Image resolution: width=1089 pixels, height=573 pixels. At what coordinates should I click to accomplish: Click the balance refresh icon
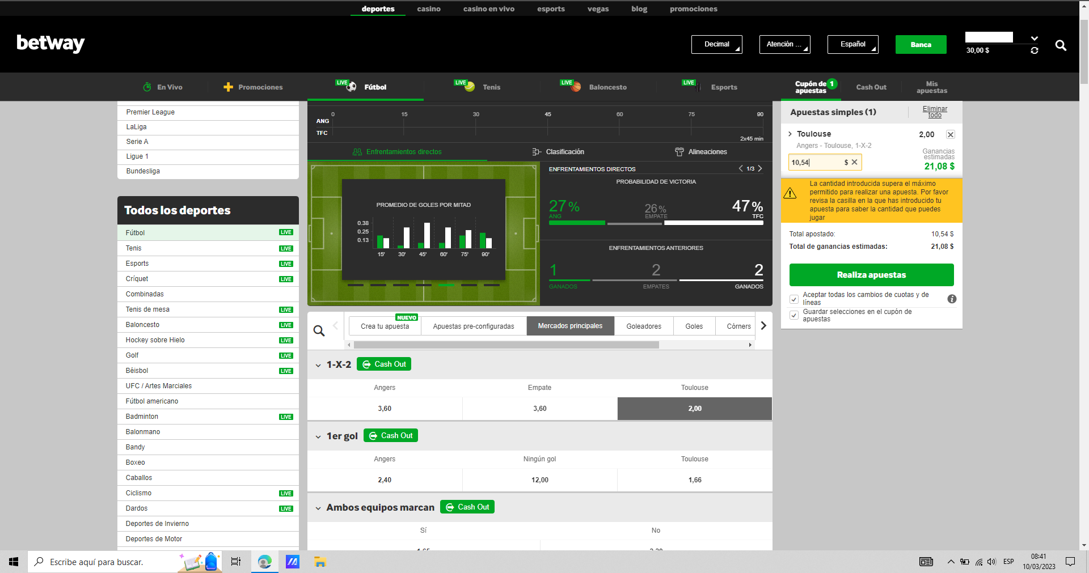tap(1034, 51)
